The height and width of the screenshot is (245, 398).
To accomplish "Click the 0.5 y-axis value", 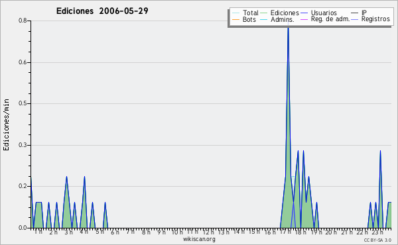I will (23, 103).
